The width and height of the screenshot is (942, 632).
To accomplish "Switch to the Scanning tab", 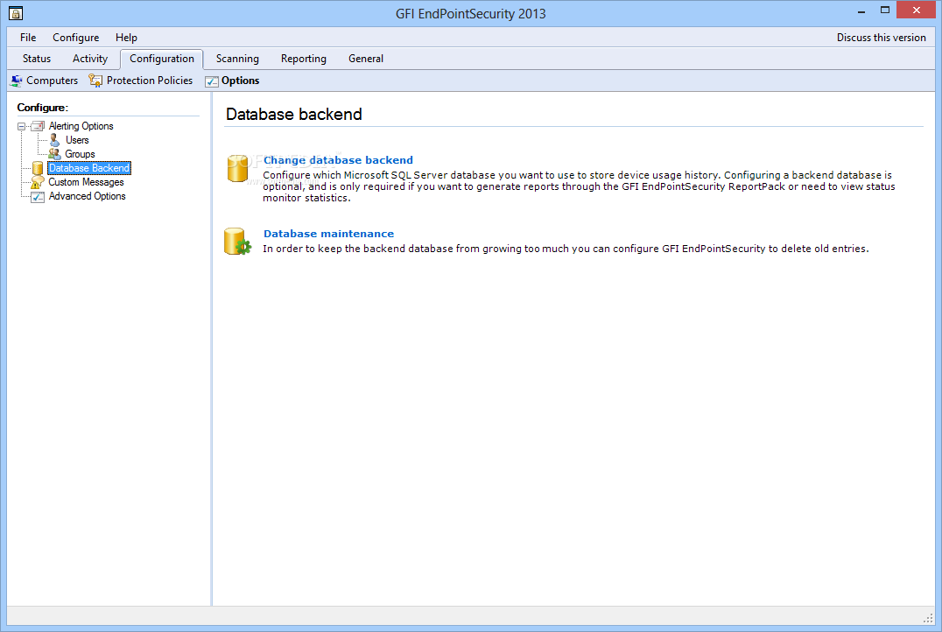I will click(237, 59).
